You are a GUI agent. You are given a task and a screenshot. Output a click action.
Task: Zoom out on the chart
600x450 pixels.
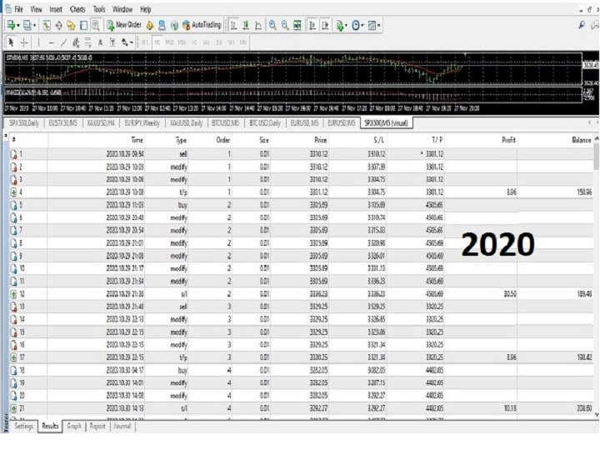tap(285, 26)
